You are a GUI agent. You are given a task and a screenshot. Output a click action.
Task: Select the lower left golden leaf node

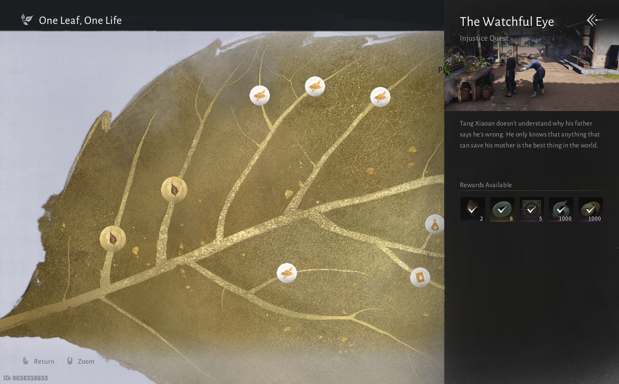113,239
